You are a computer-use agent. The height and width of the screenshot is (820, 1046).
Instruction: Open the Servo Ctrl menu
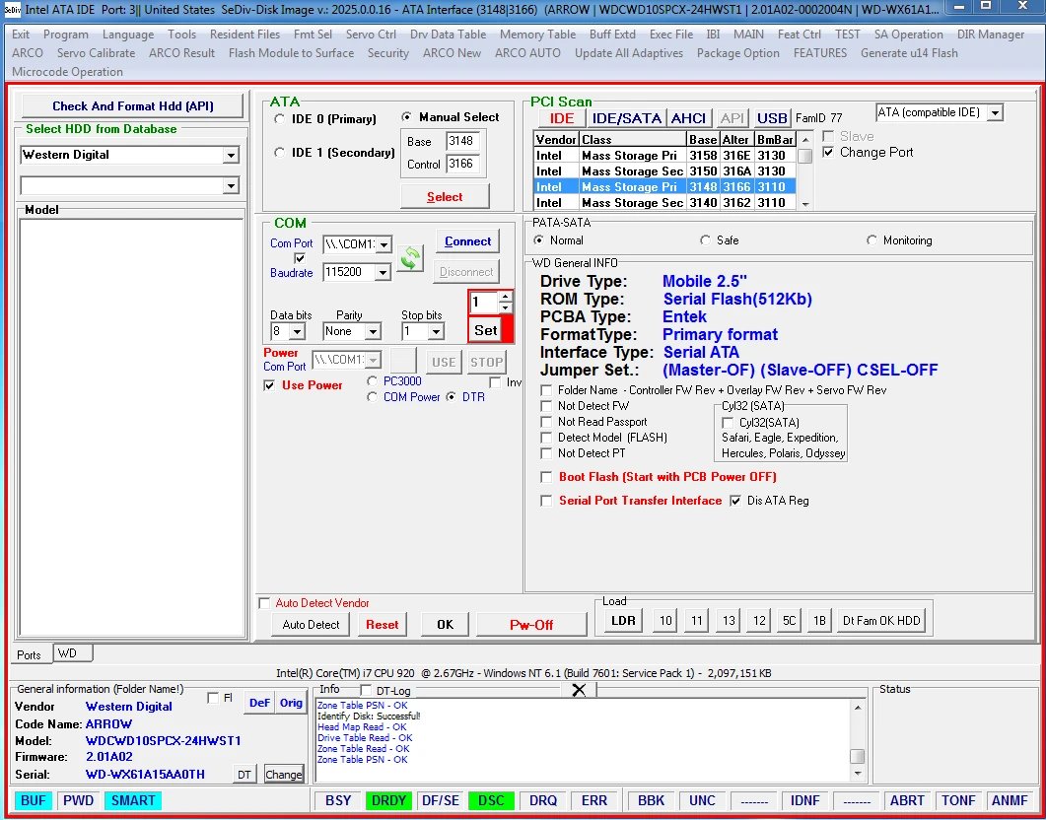(371, 34)
